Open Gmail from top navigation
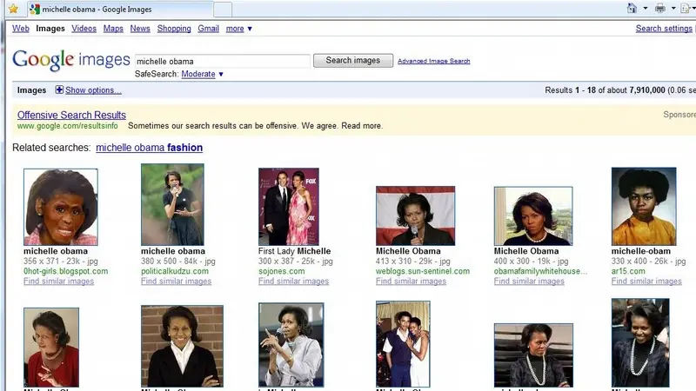Image resolution: width=696 pixels, height=391 pixels. coord(208,29)
